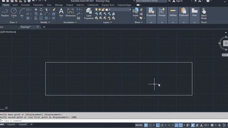The image size is (228, 128).
Task: Toggle layer freeze sun icon
Action: 100,10
